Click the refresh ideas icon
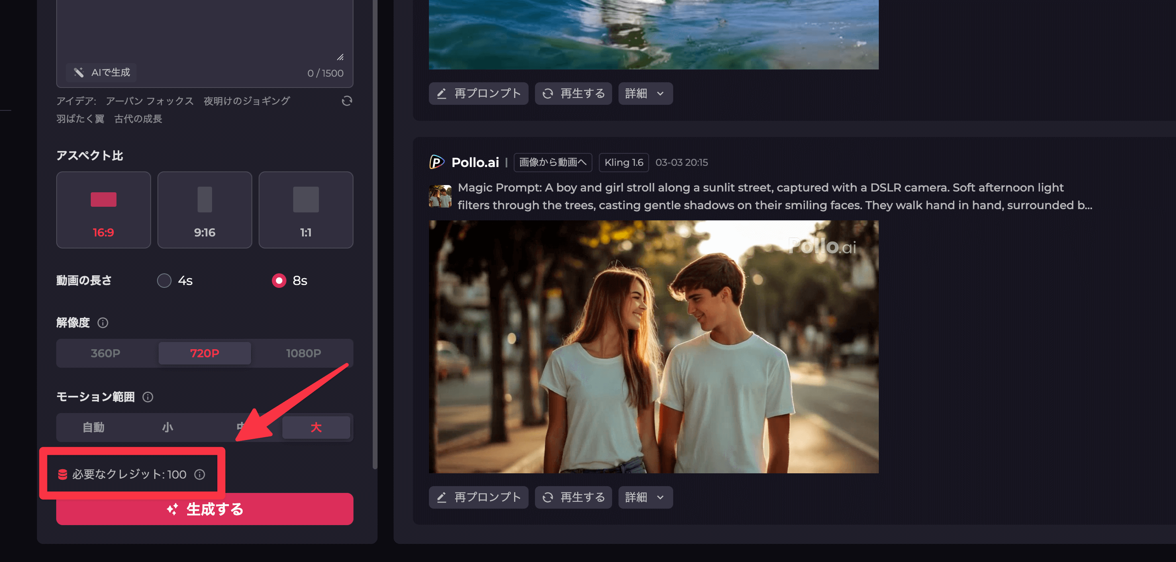1176x562 pixels. (347, 101)
